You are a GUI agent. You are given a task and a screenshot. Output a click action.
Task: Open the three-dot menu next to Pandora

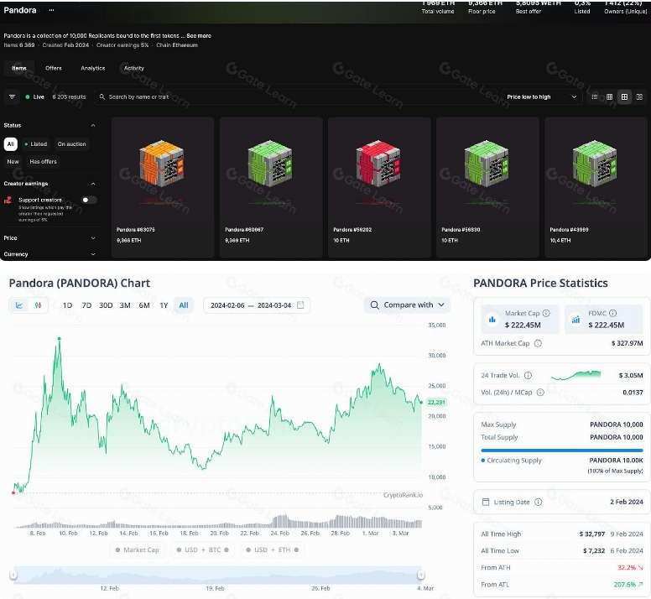point(51,10)
